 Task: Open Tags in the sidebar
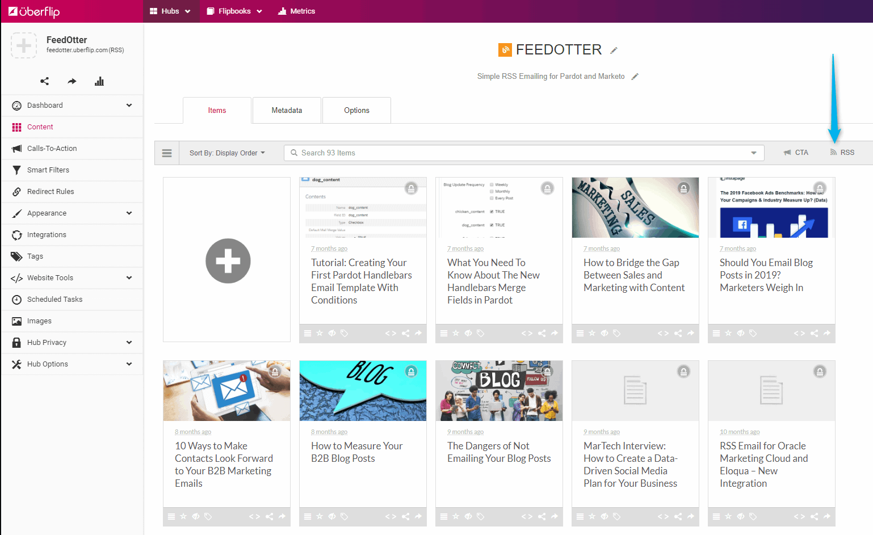point(72,256)
